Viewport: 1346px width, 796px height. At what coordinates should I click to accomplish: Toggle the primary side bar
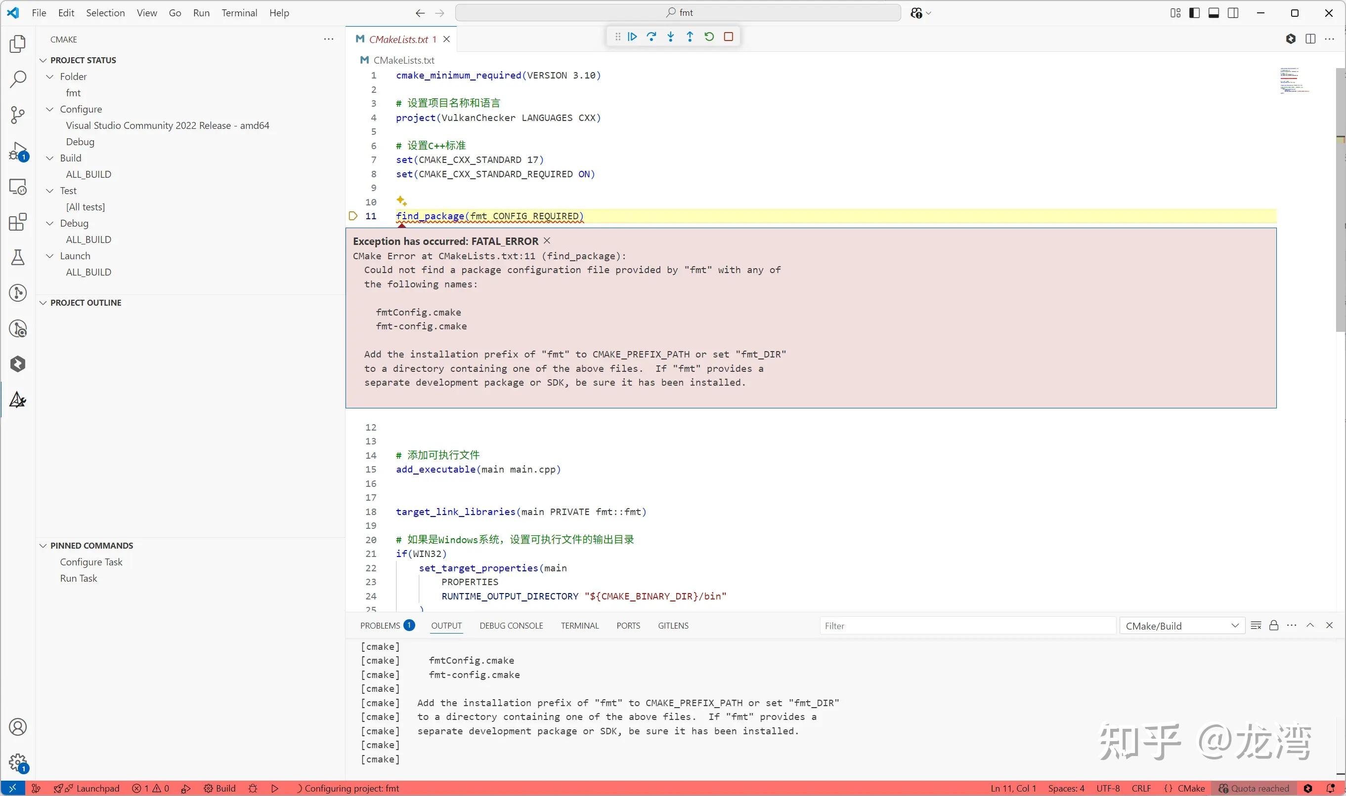1194,12
